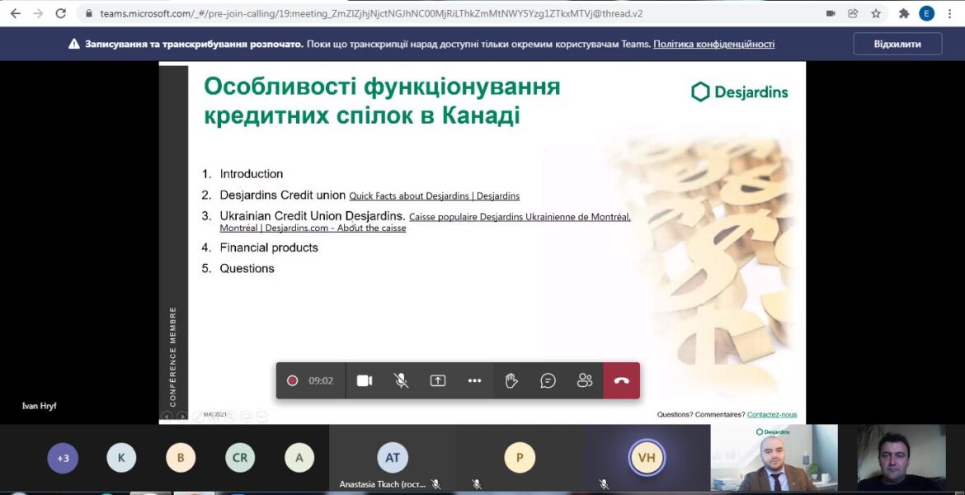The width and height of the screenshot is (965, 495).
Task: Go back in browser history
Action: (x=16, y=13)
